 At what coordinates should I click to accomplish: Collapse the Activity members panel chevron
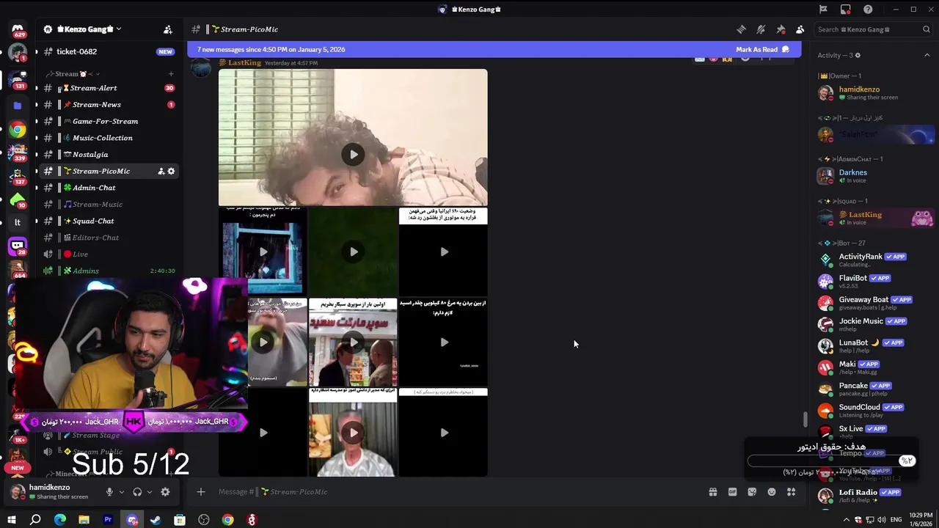(x=927, y=55)
